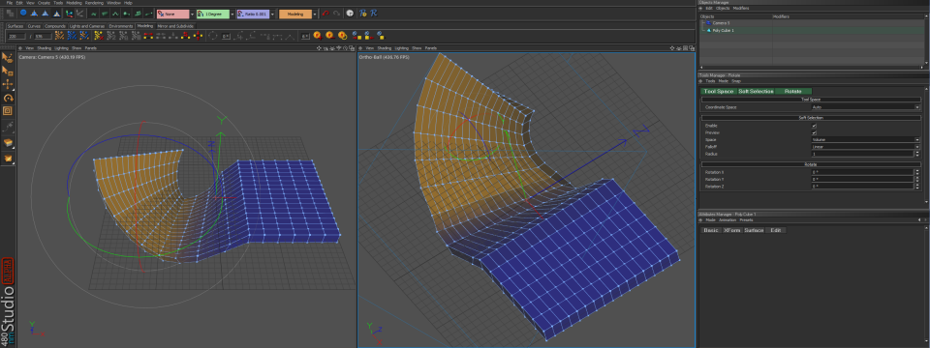This screenshot has height=348, width=930.
Task: Select the rotate tool in left toolbar
Action: (x=9, y=99)
